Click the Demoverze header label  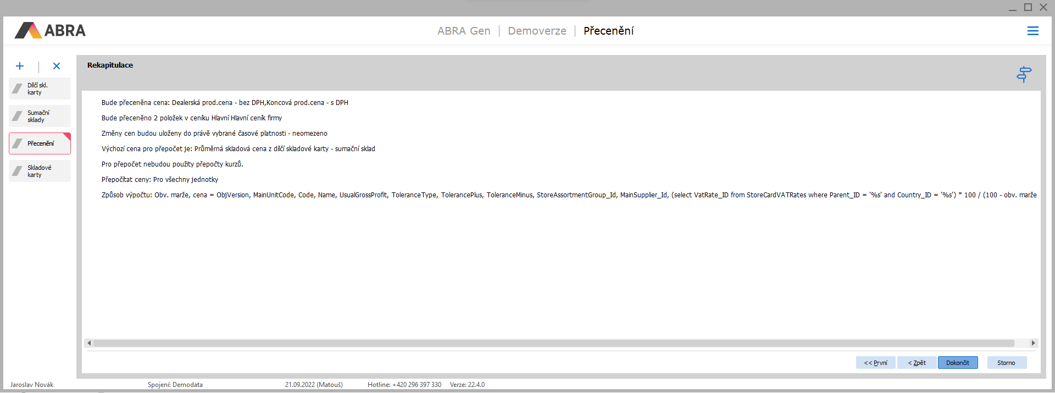click(537, 31)
